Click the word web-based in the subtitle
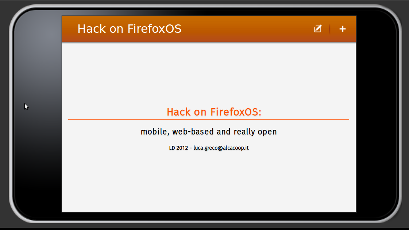This screenshot has height=230, width=409. coord(193,132)
